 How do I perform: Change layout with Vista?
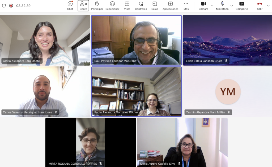[x=127, y=6]
